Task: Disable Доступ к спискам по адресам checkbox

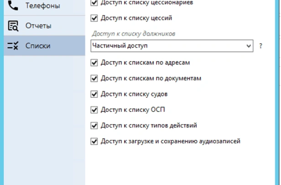Action: click(x=94, y=63)
